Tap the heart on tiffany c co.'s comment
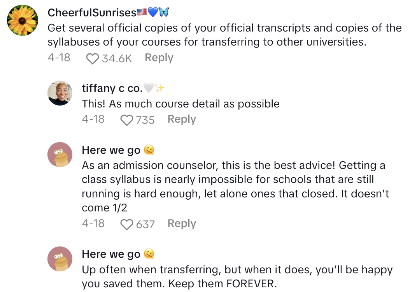 tap(127, 120)
